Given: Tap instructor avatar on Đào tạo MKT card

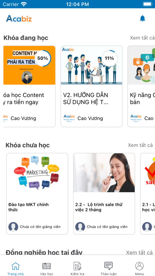Looking at the screenshot, I should (13, 227).
